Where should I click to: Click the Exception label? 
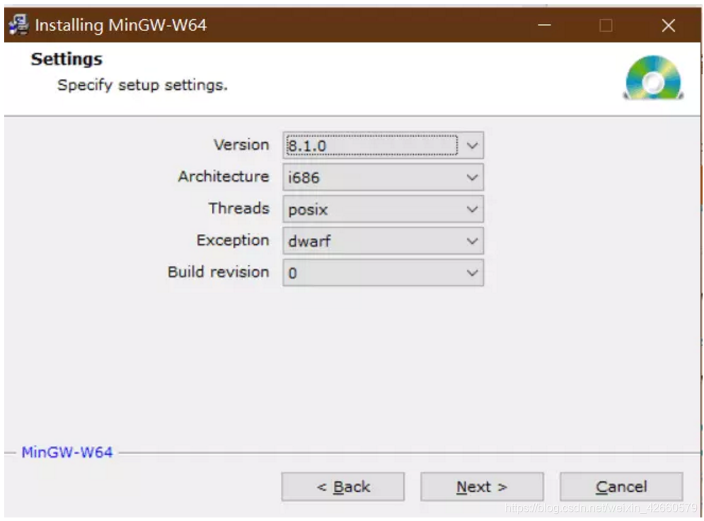233,240
